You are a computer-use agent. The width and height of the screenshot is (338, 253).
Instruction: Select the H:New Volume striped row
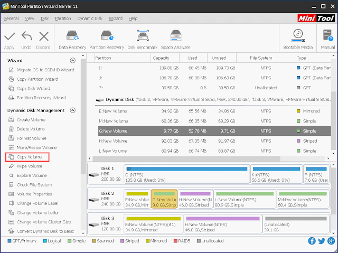[x=214, y=141]
